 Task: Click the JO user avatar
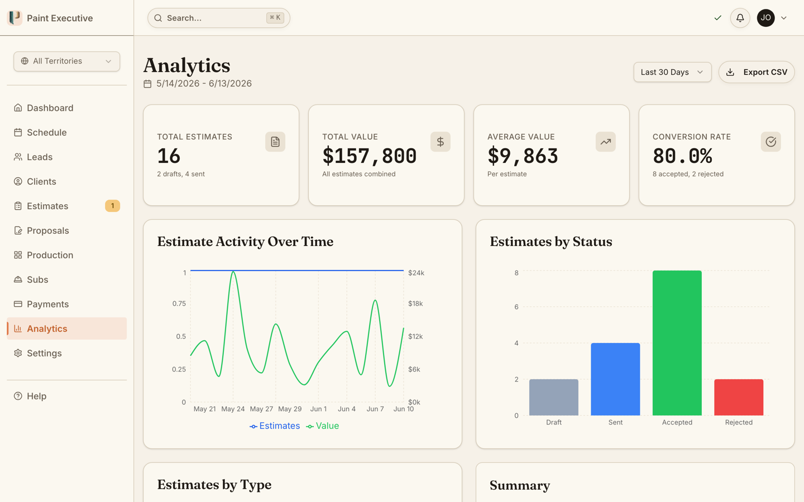(x=765, y=18)
